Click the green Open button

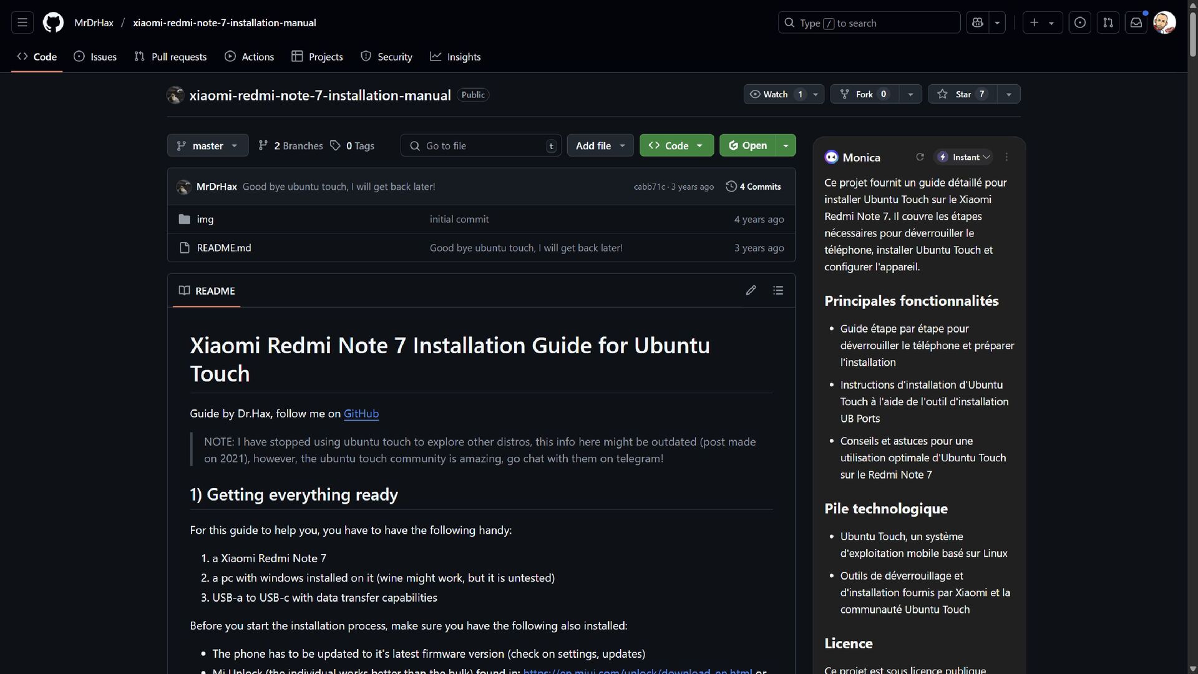click(748, 145)
